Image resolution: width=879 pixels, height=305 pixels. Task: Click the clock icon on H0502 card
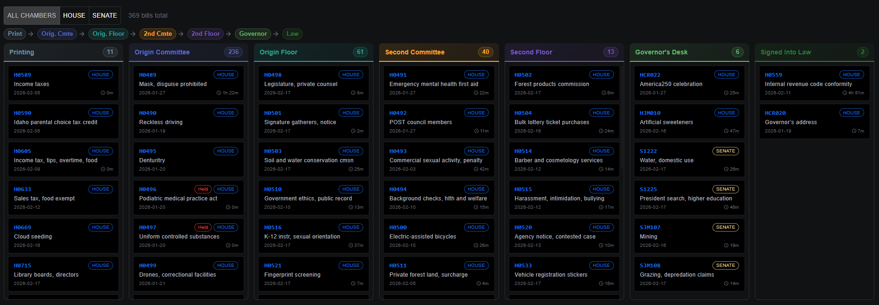pyautogui.click(x=604, y=93)
